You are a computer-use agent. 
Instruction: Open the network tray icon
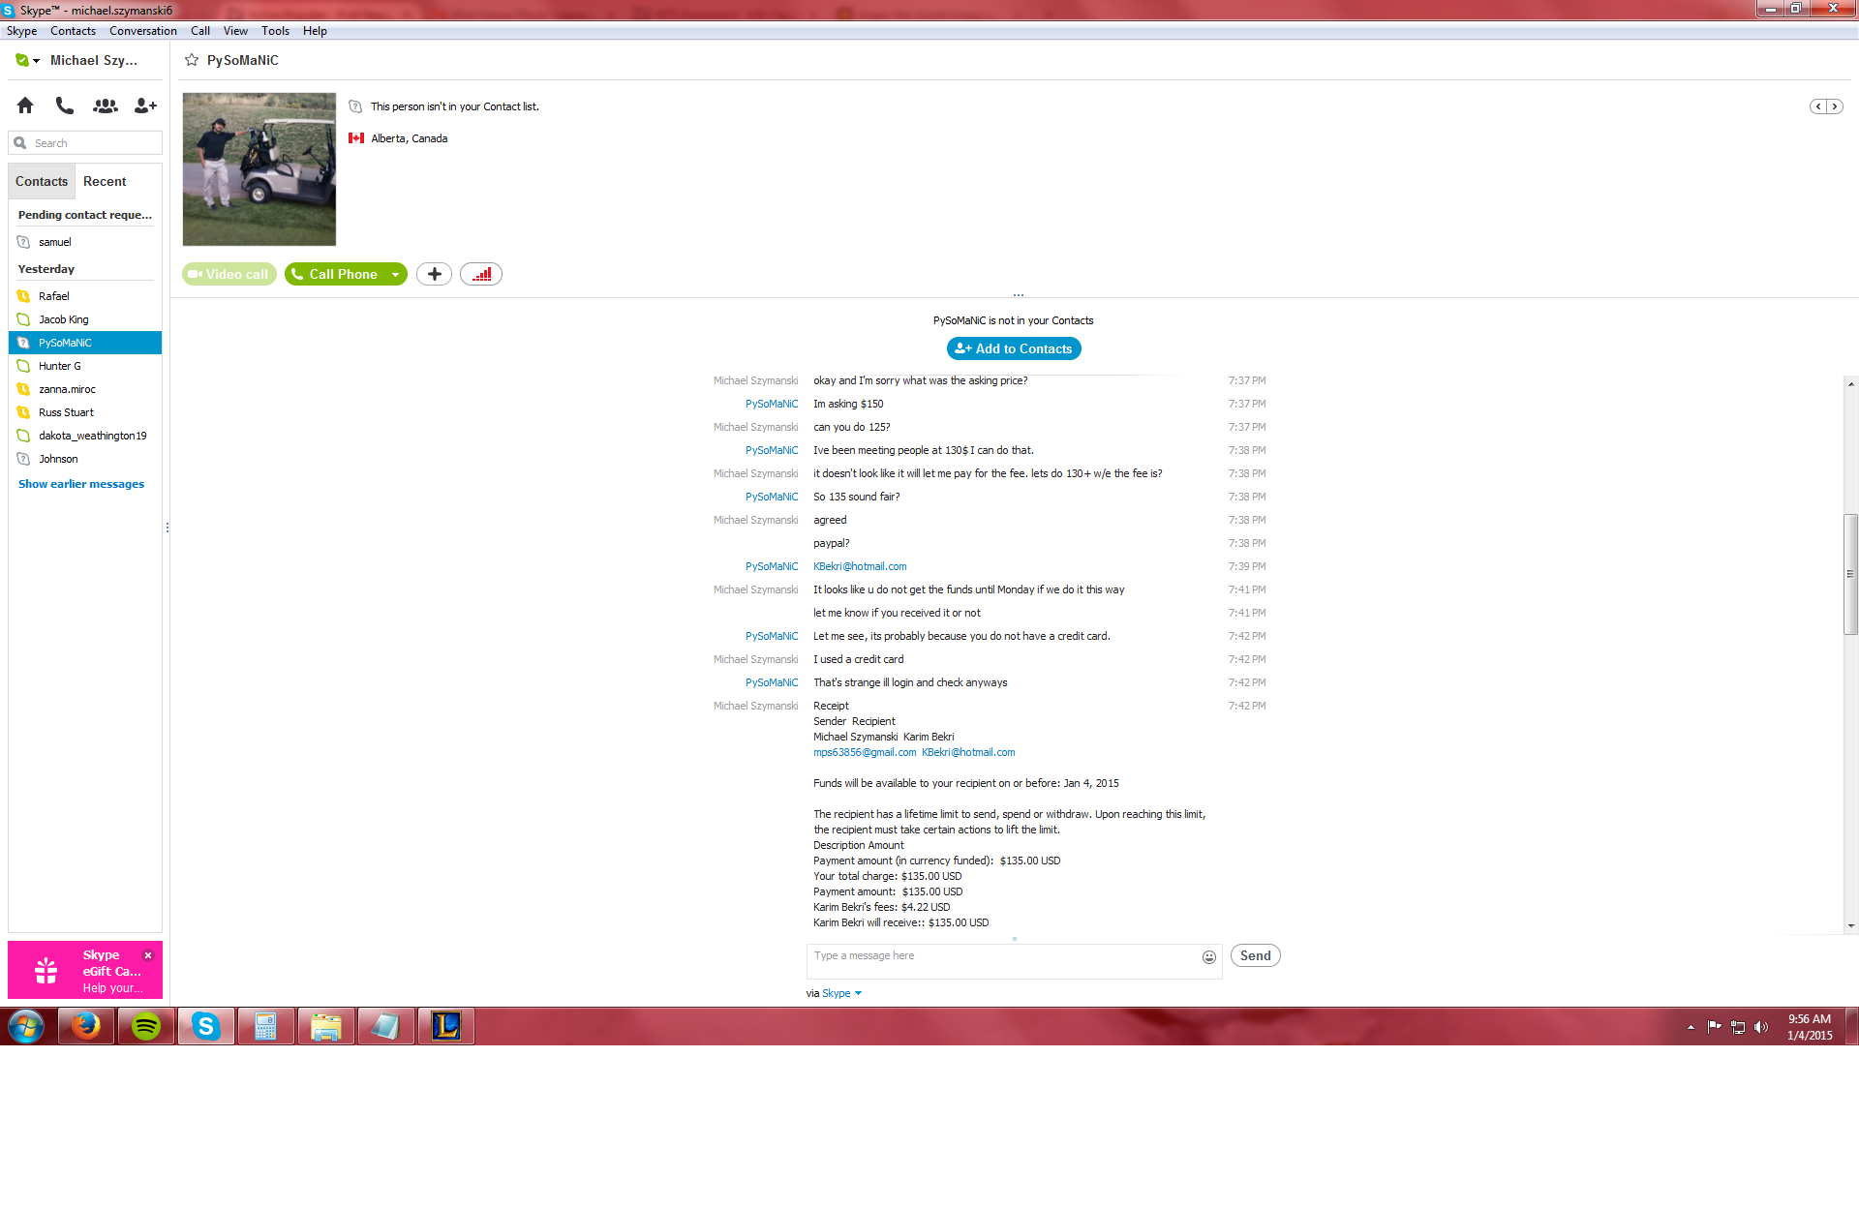click(1738, 1027)
